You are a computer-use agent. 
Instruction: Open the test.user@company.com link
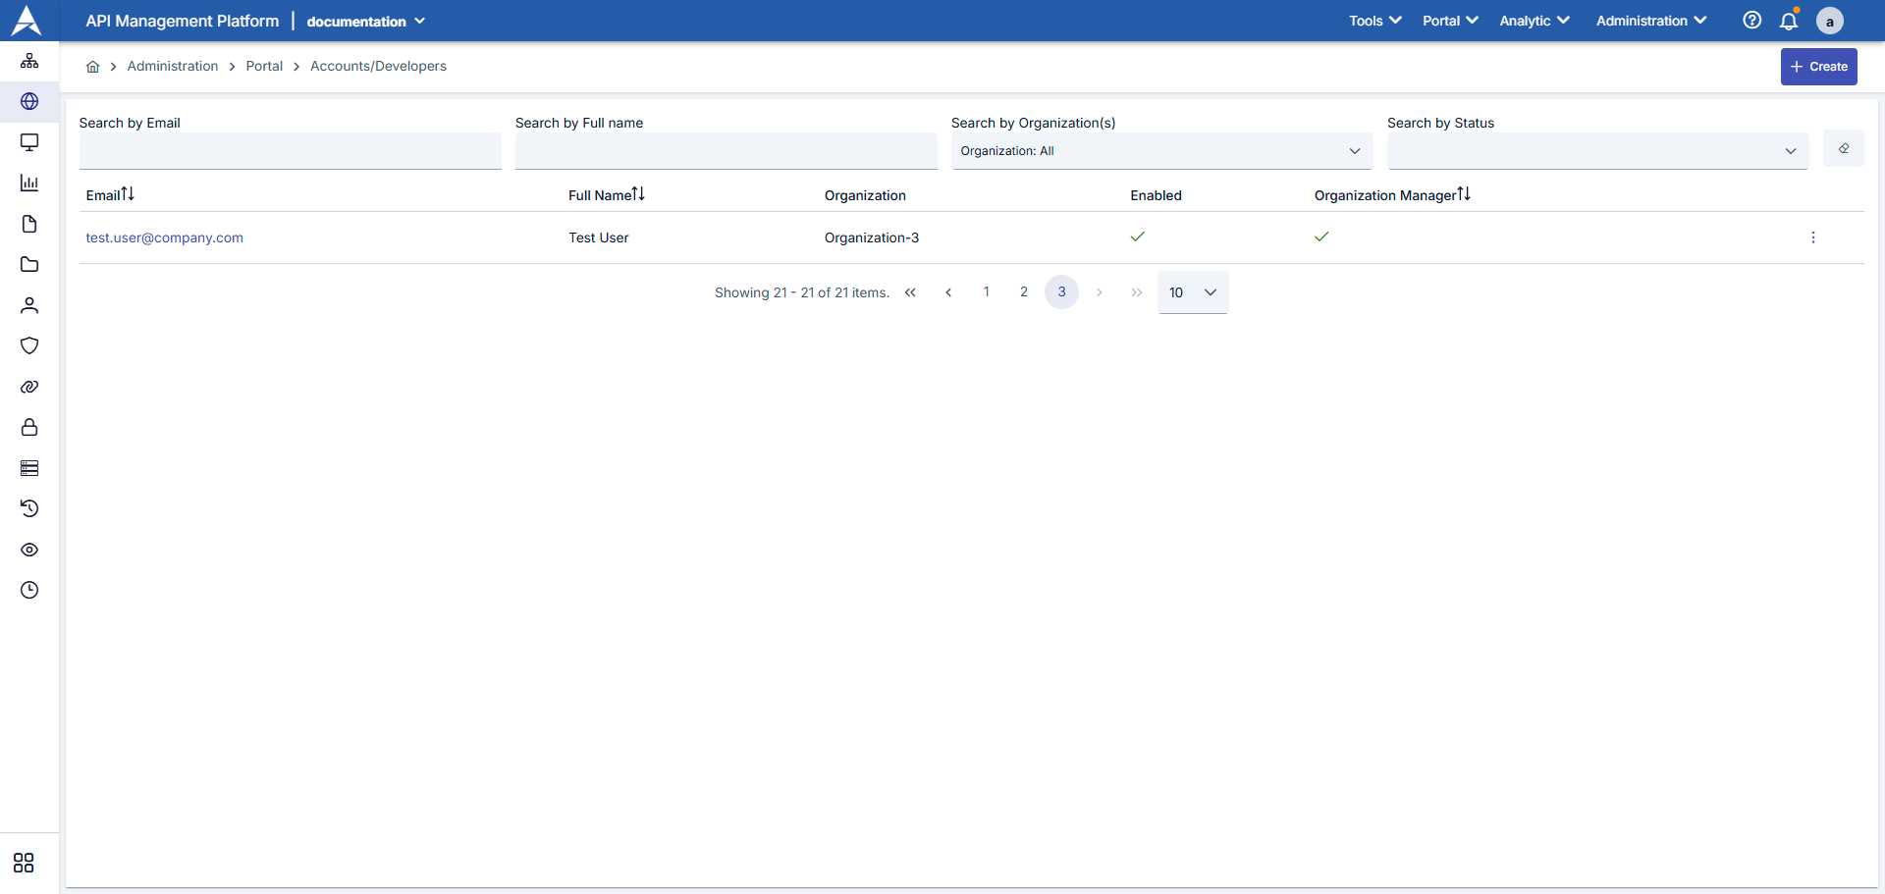pyautogui.click(x=164, y=237)
